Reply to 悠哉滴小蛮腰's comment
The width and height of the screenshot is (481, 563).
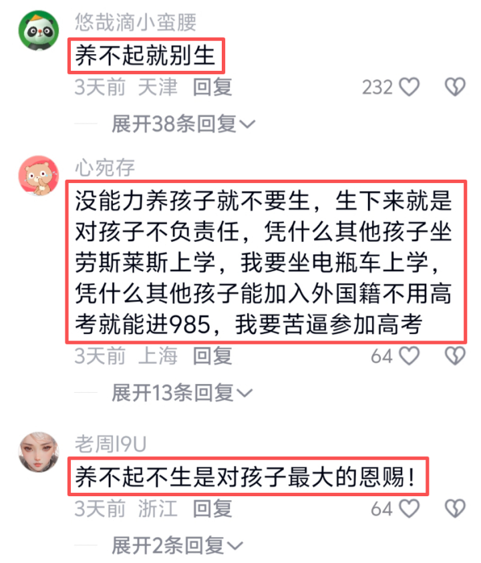212,87
